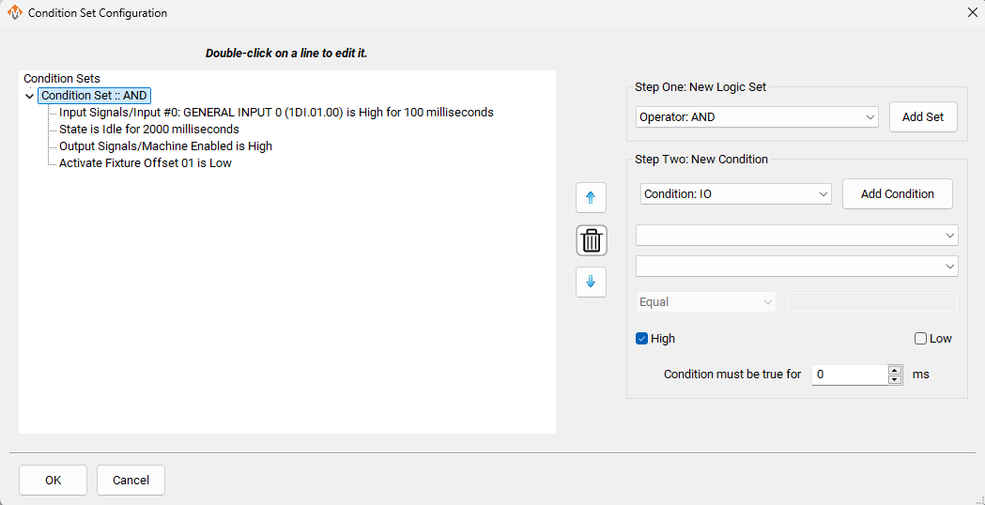Increment the milliseconds spinner up arrow
The image size is (985, 505).
(895, 370)
